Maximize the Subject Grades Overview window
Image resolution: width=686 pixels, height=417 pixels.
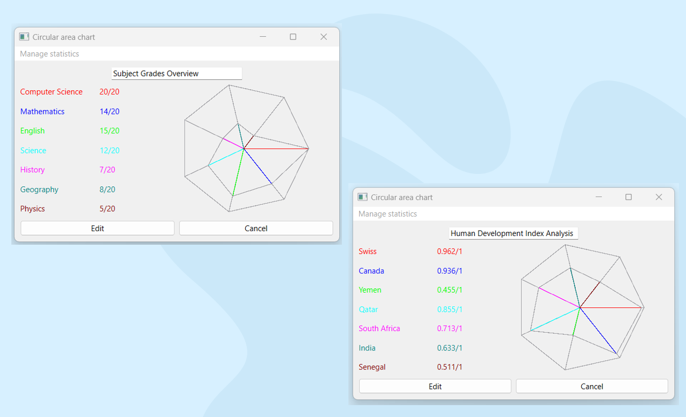pos(293,37)
